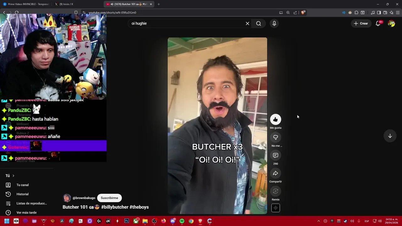Toggle the tray microphone icon
402x226 pixels.
(x=359, y=221)
